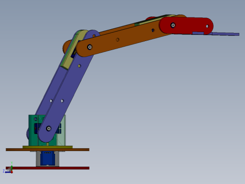Select the wrist joint bolt on the red link

tap(173, 25)
